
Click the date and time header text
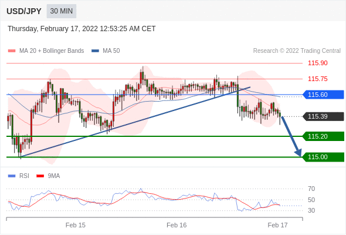[82, 29]
